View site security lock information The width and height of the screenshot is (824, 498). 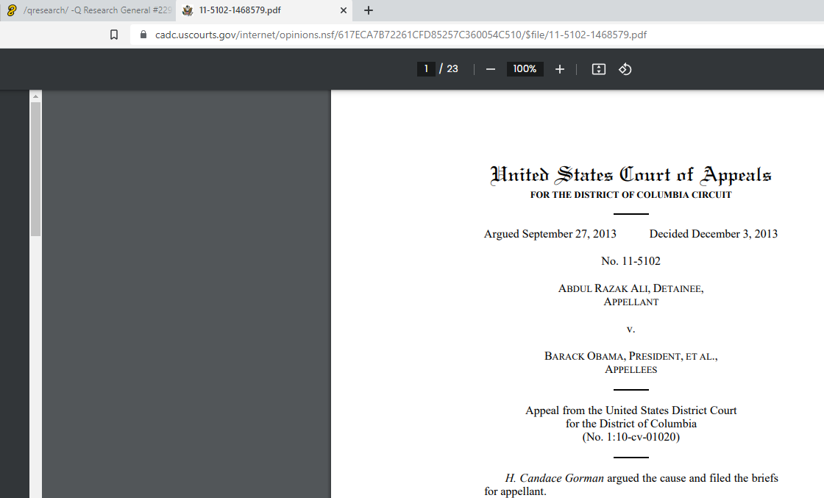pyautogui.click(x=143, y=35)
